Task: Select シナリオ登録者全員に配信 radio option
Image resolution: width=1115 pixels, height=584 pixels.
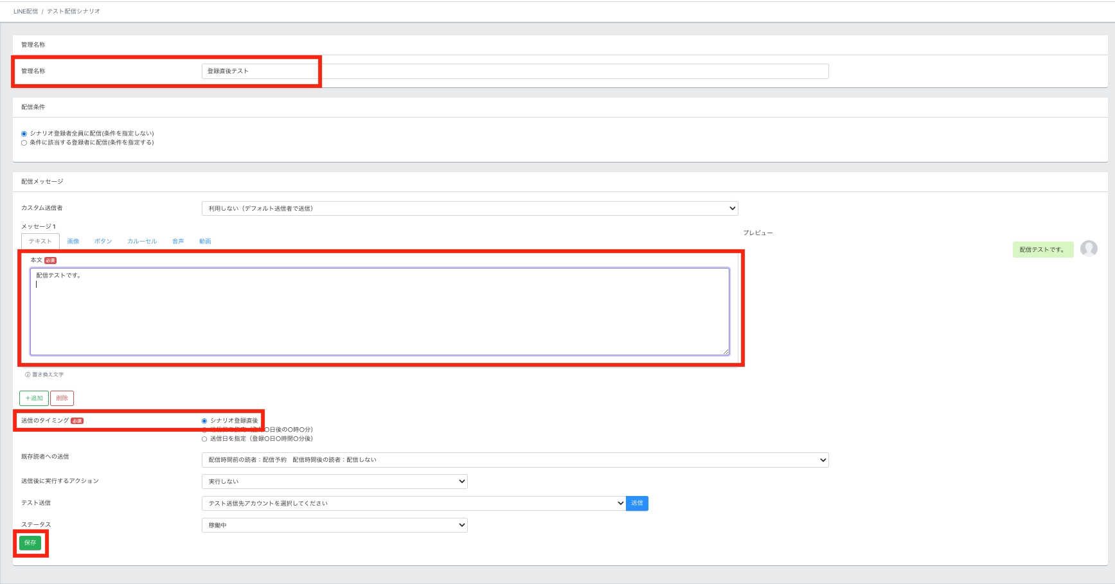Action: coord(24,134)
